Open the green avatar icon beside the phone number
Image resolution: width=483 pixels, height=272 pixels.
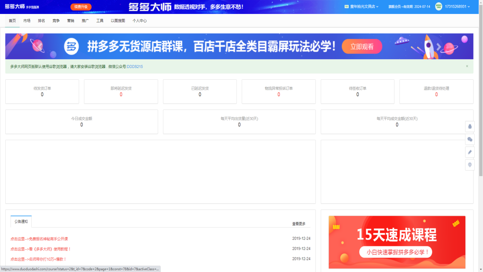click(x=438, y=6)
